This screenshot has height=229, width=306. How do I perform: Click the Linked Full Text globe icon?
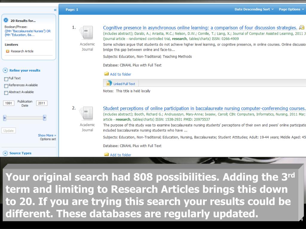(x=109, y=83)
